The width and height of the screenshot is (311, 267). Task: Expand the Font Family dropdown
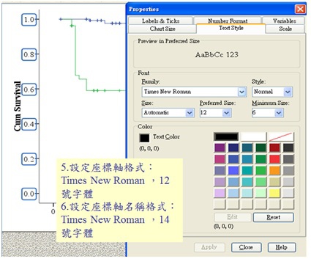pos(241,92)
